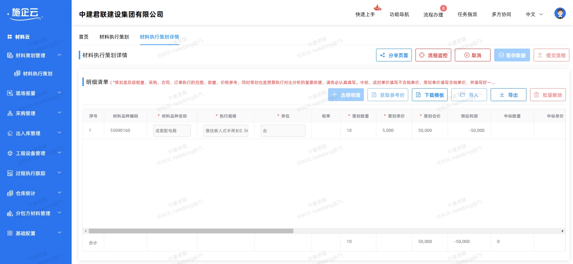The image size is (573, 264).
Task: Switch to the 首页 tab
Action: coord(83,37)
